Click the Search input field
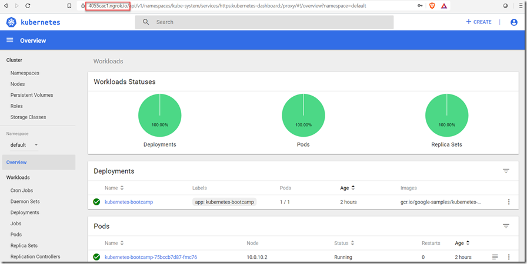 (271, 22)
